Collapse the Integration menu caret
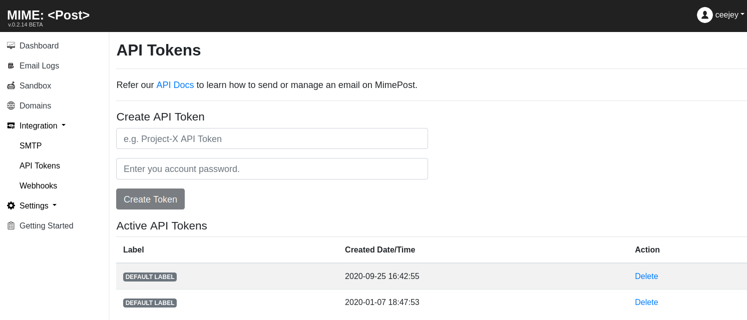 [64, 125]
